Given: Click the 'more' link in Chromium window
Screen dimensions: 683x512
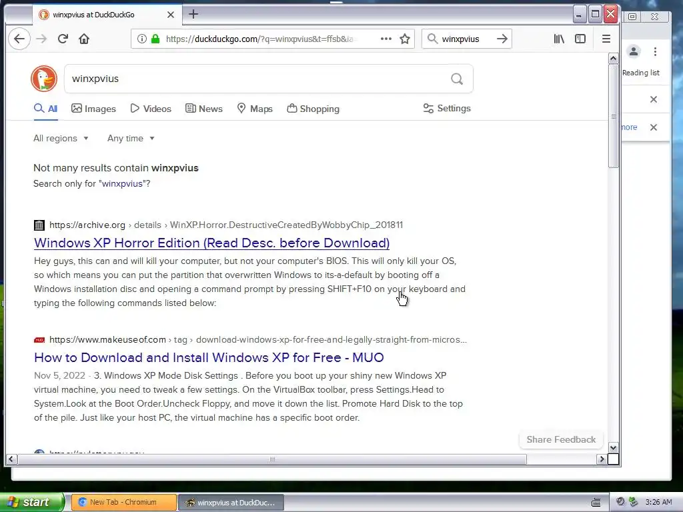Looking at the screenshot, I should click(x=629, y=127).
